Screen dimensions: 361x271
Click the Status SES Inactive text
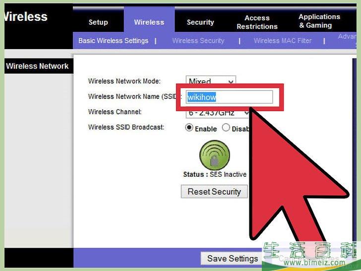[215, 175]
